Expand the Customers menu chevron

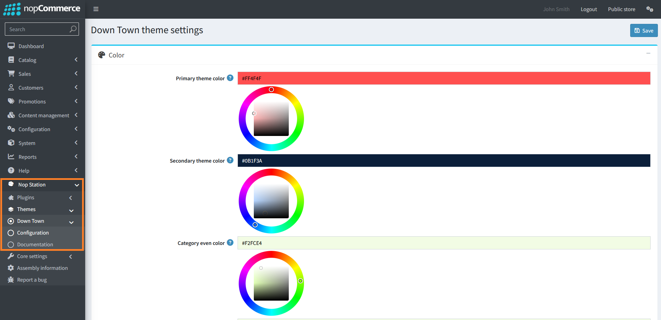[76, 87]
